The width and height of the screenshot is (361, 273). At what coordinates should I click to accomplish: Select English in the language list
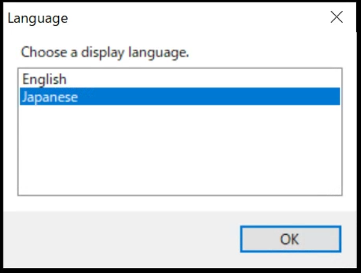pos(45,80)
